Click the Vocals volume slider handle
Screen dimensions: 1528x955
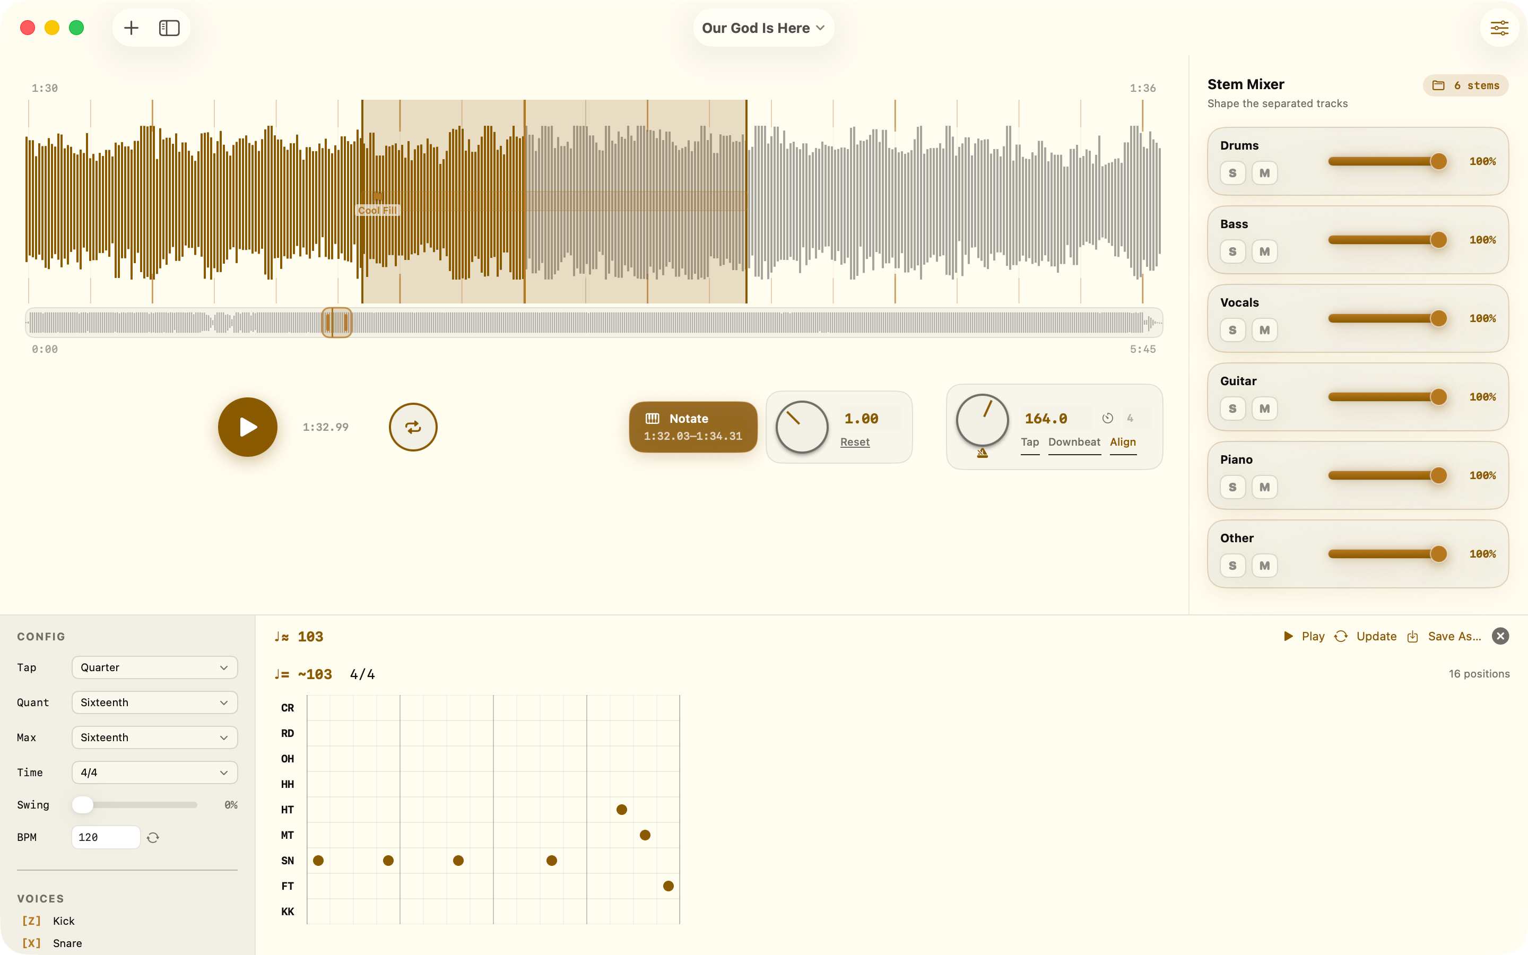(x=1438, y=318)
